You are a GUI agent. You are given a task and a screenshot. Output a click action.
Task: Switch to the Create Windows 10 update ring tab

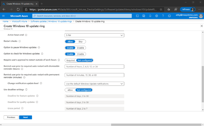tap(20, 4)
